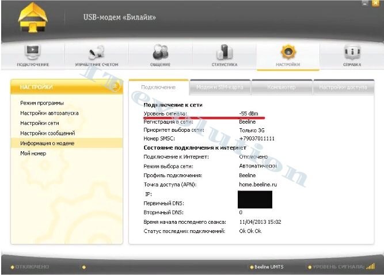Click the Вторичный DNS label
The width and height of the screenshot is (384, 275).
click(x=164, y=212)
